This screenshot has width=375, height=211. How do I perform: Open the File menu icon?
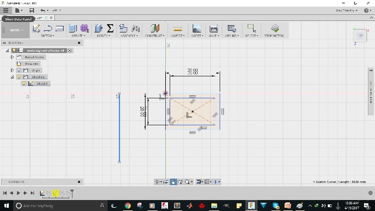[19, 10]
